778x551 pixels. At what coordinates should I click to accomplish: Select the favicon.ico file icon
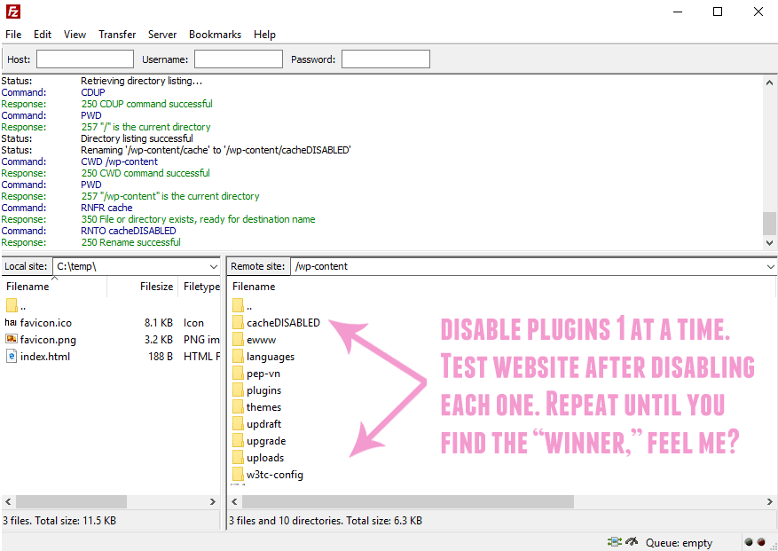[x=11, y=323]
